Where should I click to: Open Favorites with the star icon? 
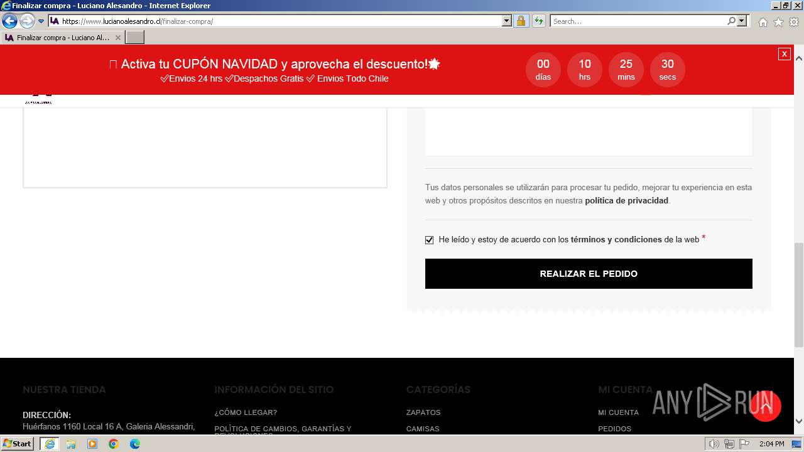tap(778, 22)
